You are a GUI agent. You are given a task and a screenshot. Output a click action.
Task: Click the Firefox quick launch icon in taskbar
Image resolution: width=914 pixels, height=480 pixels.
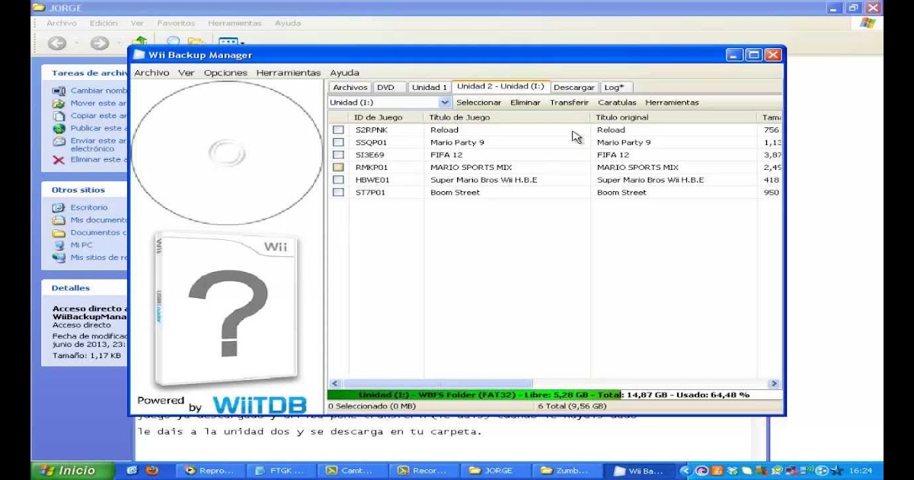point(151,471)
